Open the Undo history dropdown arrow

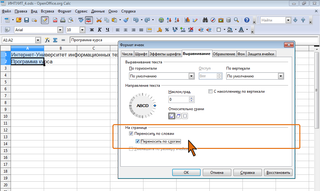click(142, 20)
